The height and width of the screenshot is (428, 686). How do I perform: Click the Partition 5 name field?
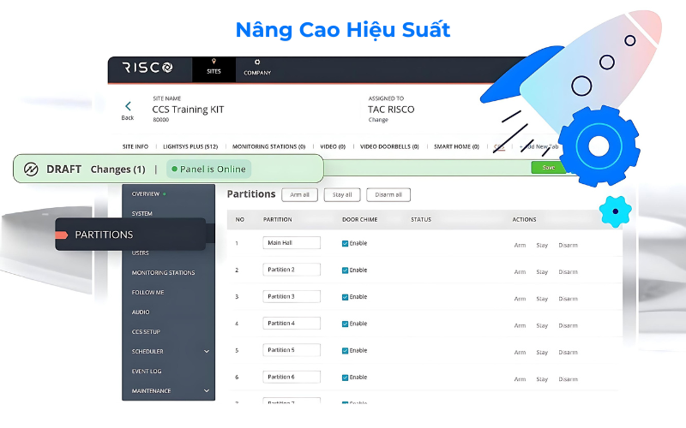click(292, 350)
